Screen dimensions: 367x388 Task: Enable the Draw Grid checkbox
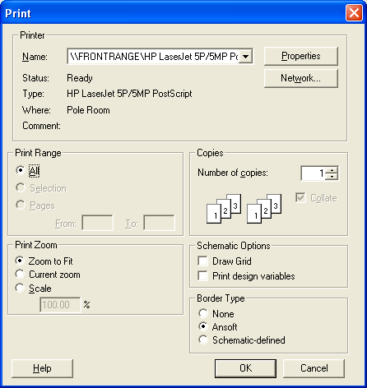coord(202,261)
